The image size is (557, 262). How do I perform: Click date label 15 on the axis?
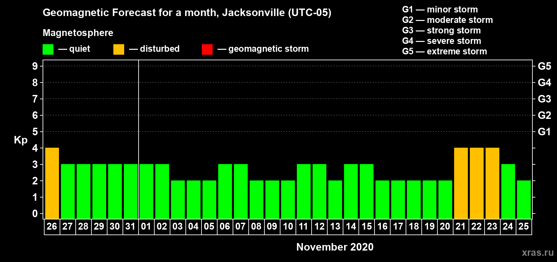pyautogui.click(x=367, y=226)
